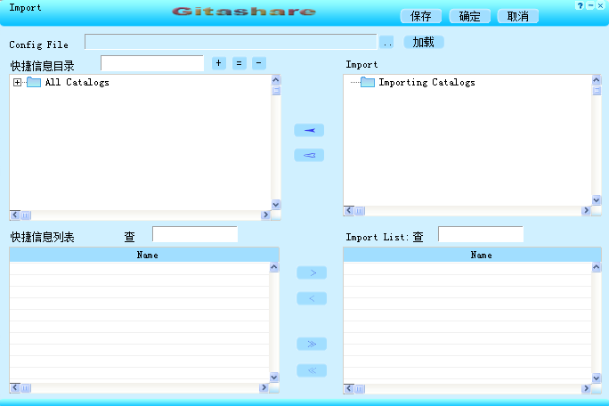
Task: Click the Import List search field
Action: point(481,234)
